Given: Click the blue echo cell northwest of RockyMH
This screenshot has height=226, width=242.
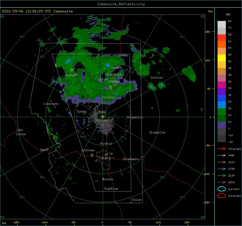Looking at the screenshot, I should click(x=67, y=62).
